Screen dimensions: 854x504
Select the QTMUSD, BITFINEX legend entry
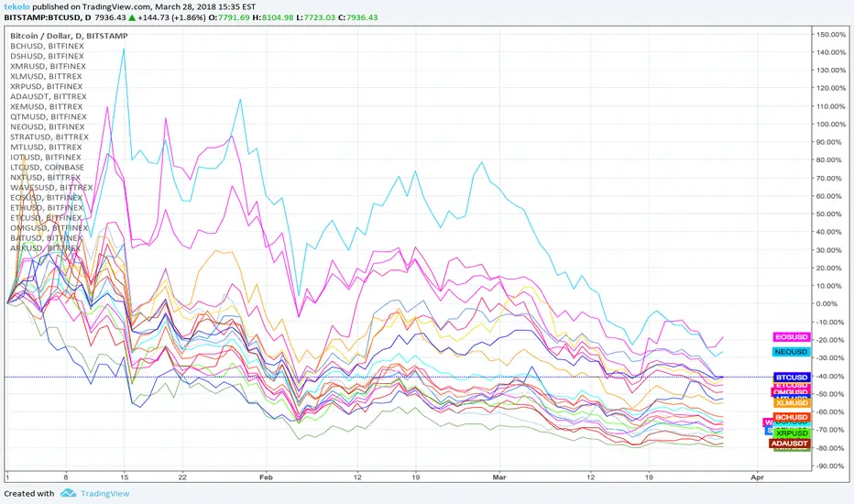[x=49, y=116]
